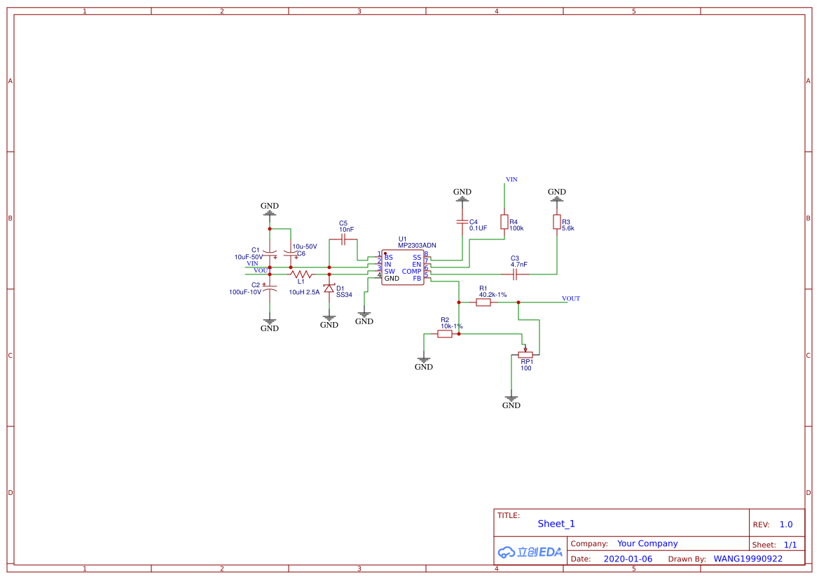Select the 100uF-10V value of C2
This screenshot has width=819, height=579.
tap(245, 293)
